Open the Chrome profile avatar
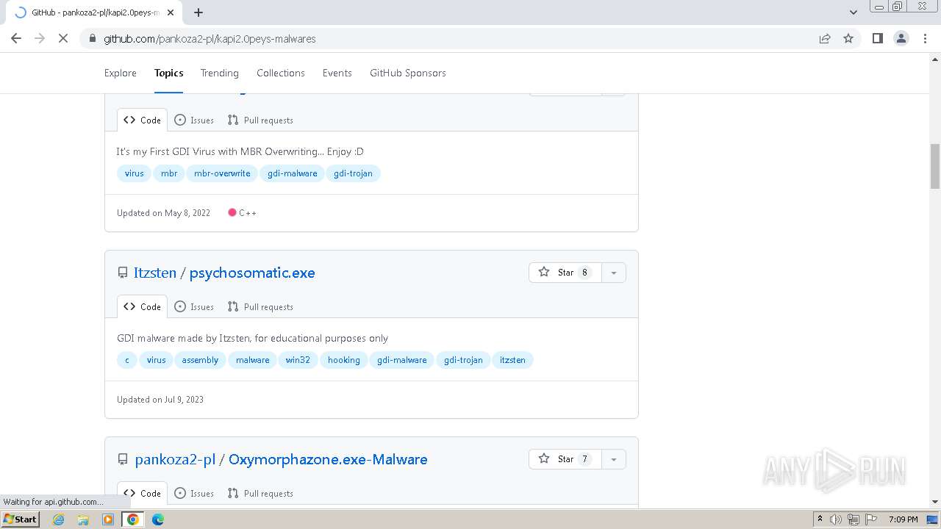 tap(901, 38)
